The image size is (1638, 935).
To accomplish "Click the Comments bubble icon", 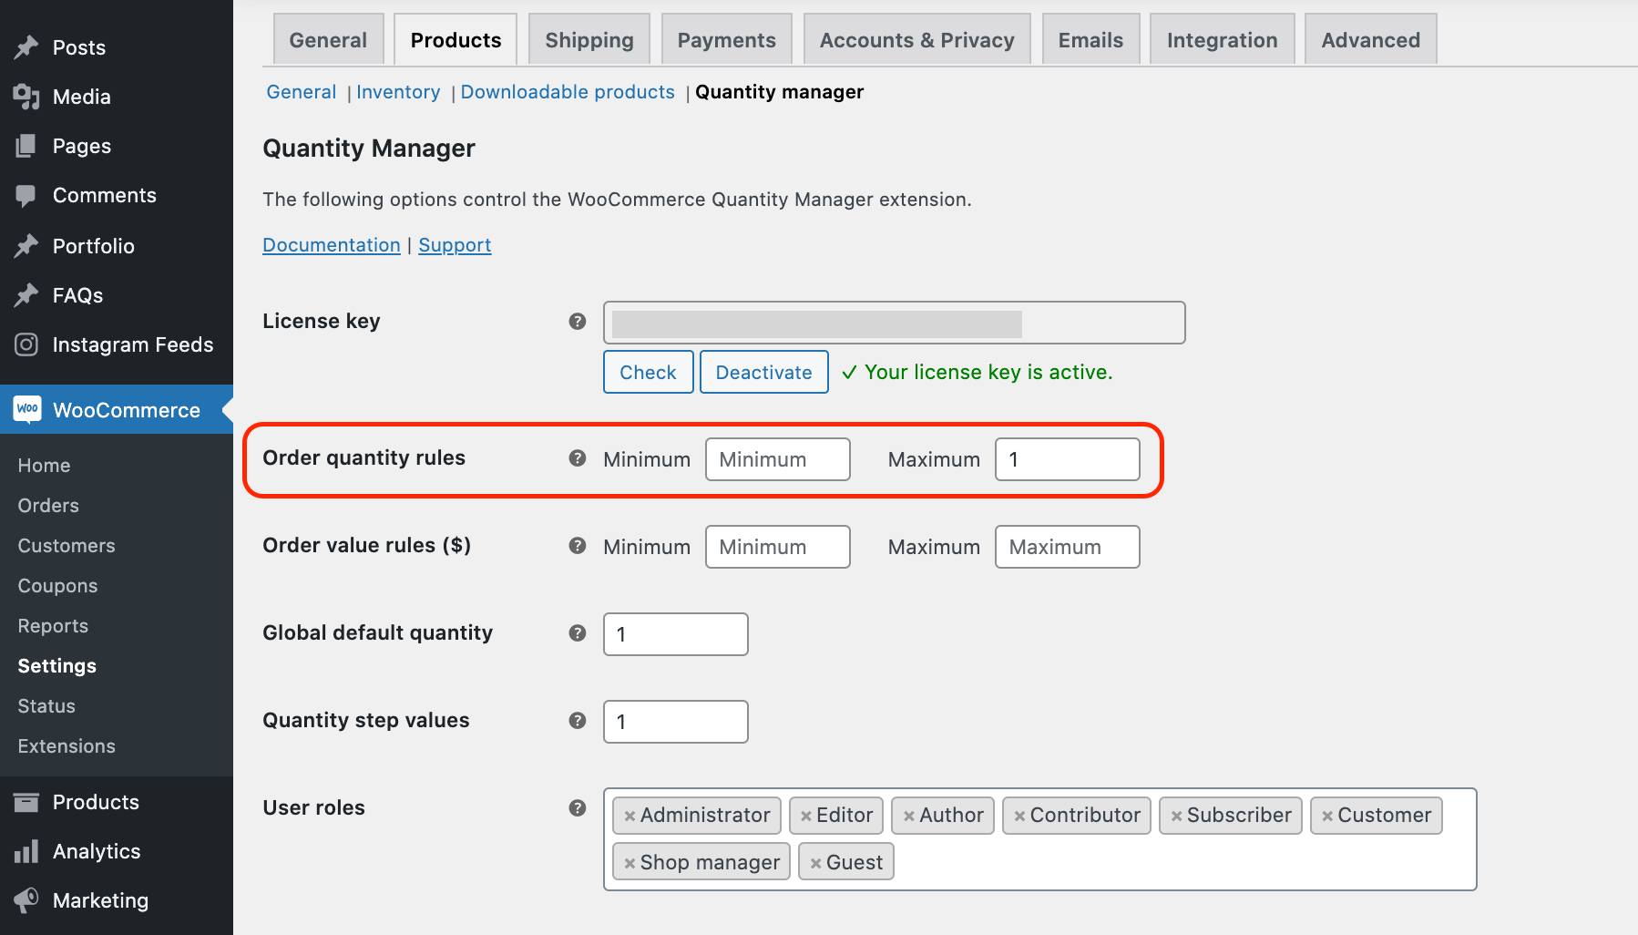I will point(26,195).
